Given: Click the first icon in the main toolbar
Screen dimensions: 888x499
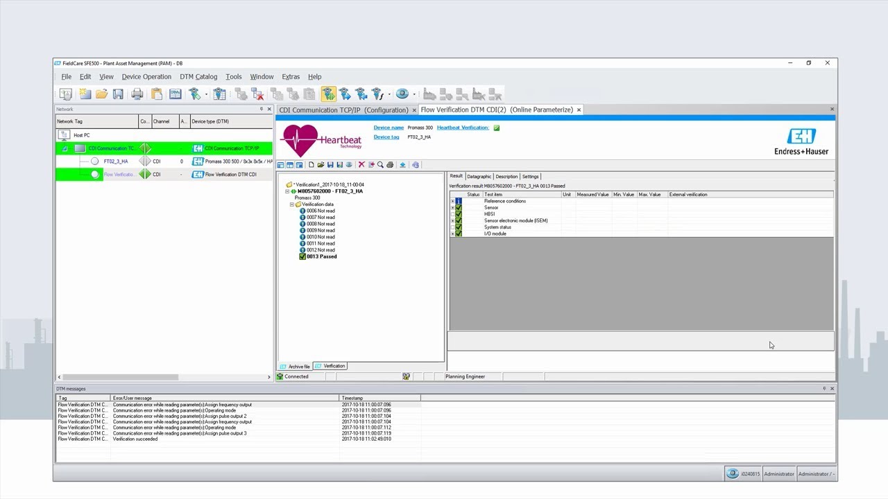Looking at the screenshot, I should click(65, 94).
